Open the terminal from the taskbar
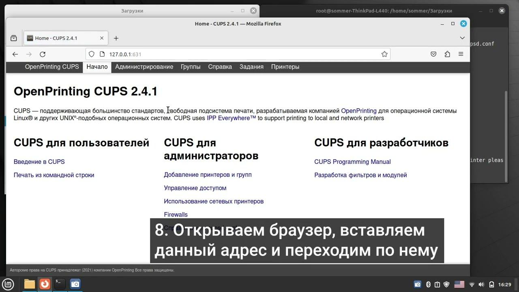The width and height of the screenshot is (519, 292). [60, 284]
